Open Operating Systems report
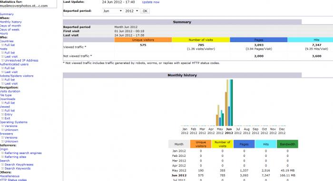The image size is (333, 181). (x=14, y=122)
